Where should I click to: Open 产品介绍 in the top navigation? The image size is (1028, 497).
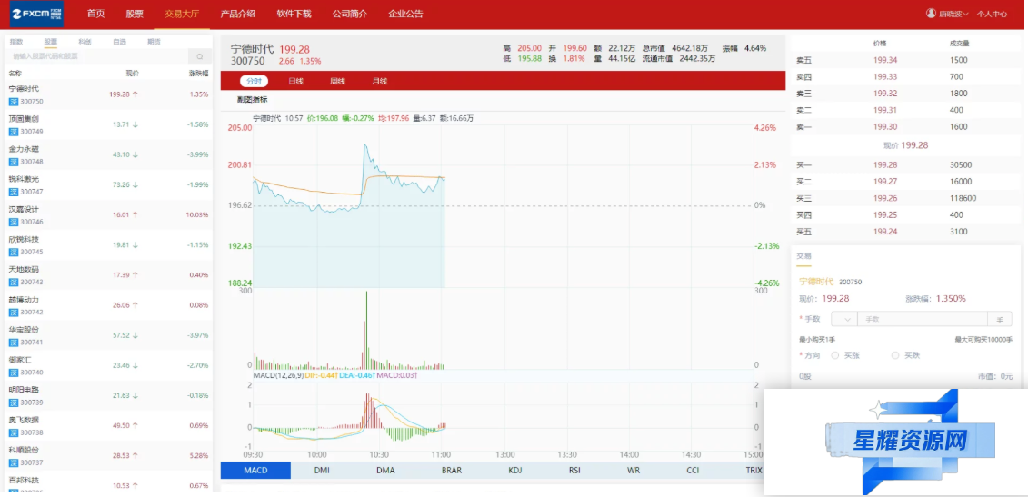(x=238, y=14)
